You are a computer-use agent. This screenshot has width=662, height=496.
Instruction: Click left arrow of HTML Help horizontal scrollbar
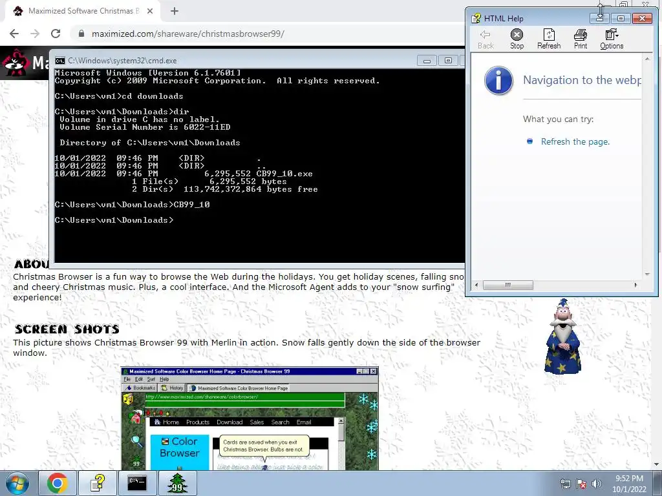click(476, 285)
